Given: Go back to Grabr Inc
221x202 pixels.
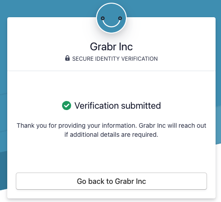Looking at the screenshot, I should coord(111,181).
